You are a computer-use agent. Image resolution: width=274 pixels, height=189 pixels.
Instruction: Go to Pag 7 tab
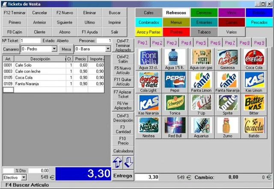pos(230,43)
